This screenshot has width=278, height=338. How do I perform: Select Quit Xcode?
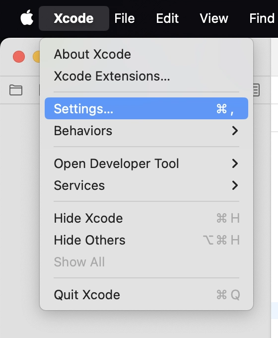pos(146,295)
